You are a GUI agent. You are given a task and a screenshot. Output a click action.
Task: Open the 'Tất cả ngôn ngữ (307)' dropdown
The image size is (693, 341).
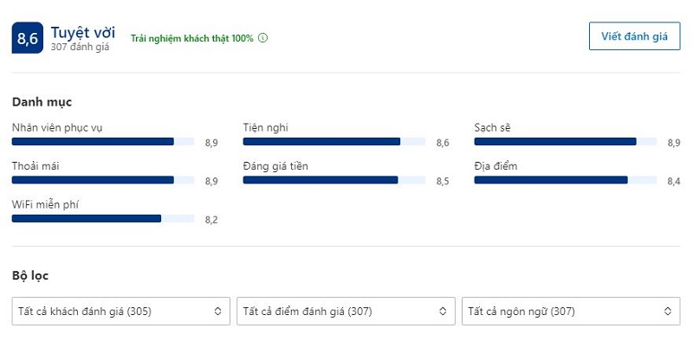click(x=571, y=312)
